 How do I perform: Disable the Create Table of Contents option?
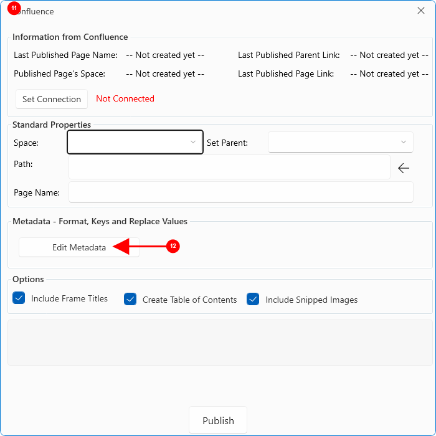click(x=130, y=299)
